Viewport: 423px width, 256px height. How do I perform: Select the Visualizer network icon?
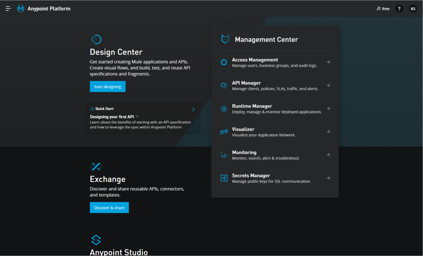click(x=224, y=132)
